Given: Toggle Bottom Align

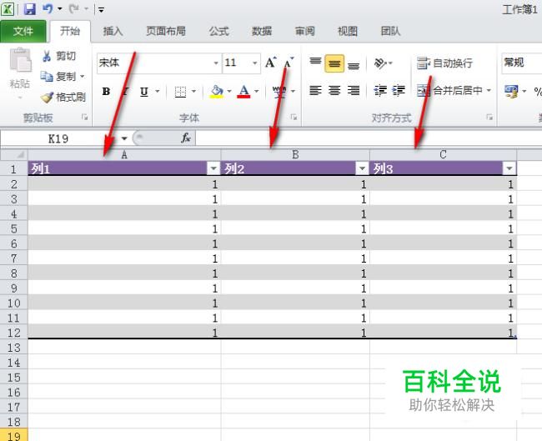Looking at the screenshot, I should (354, 64).
